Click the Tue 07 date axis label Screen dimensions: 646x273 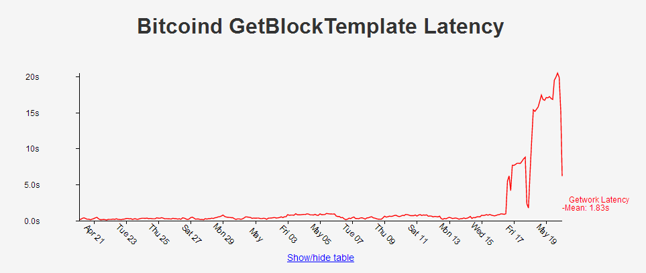tap(352, 235)
